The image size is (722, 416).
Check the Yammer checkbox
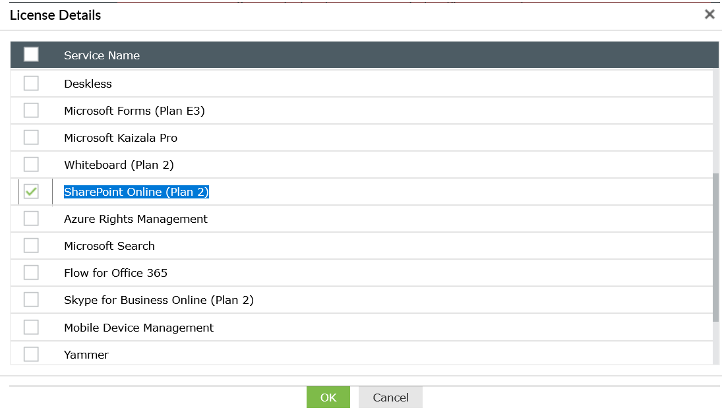click(31, 354)
